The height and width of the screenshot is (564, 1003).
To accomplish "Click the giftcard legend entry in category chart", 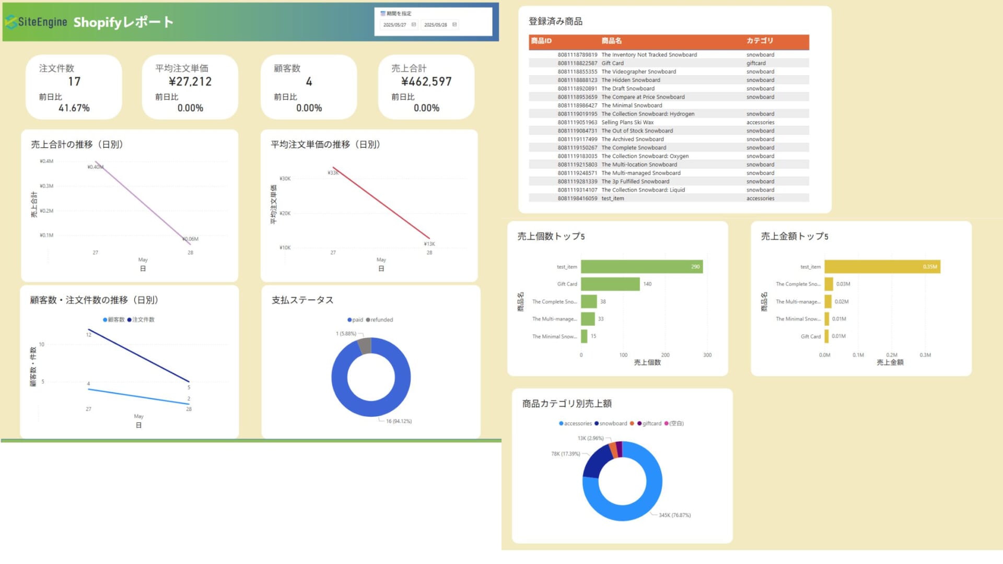I will [x=649, y=424].
